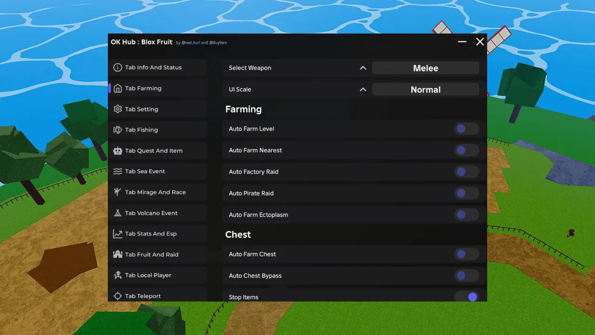Click the chart icon beside Tab Stats And Esp

click(x=118, y=234)
